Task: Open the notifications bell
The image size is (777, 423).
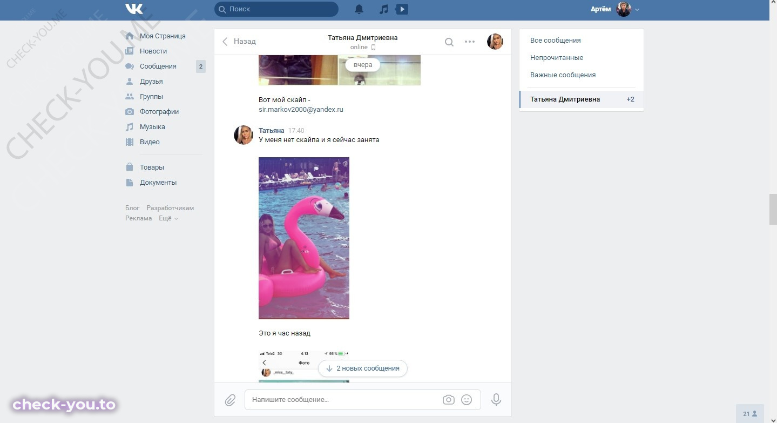Action: (x=359, y=9)
